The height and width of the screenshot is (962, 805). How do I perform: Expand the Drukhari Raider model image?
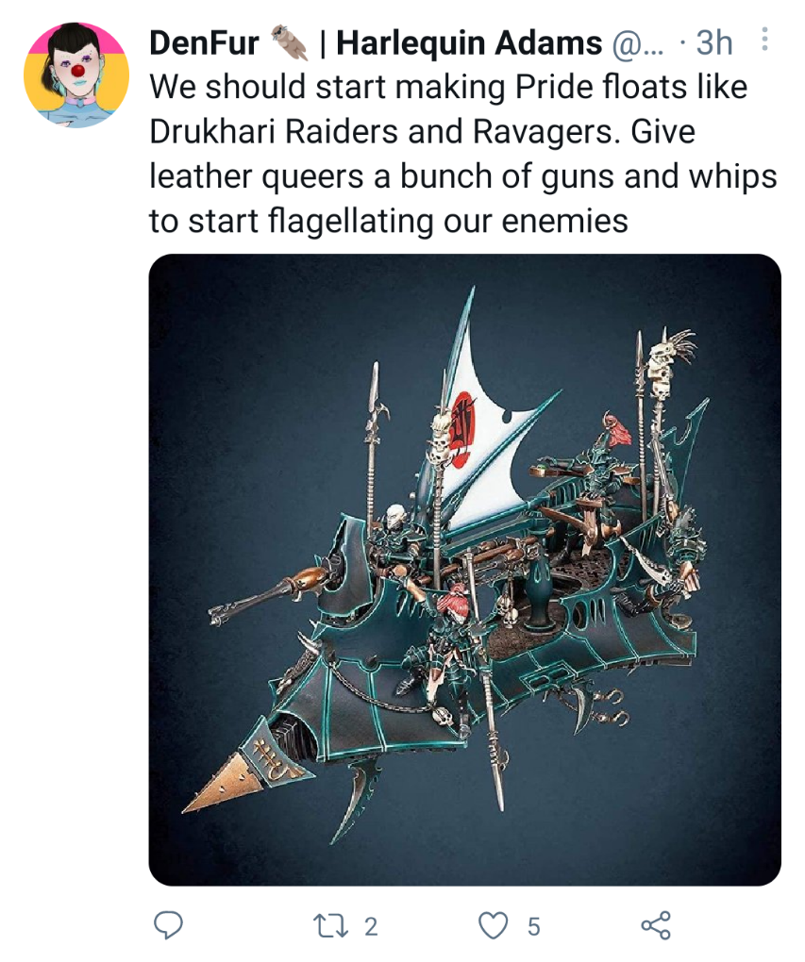pyautogui.click(x=465, y=570)
